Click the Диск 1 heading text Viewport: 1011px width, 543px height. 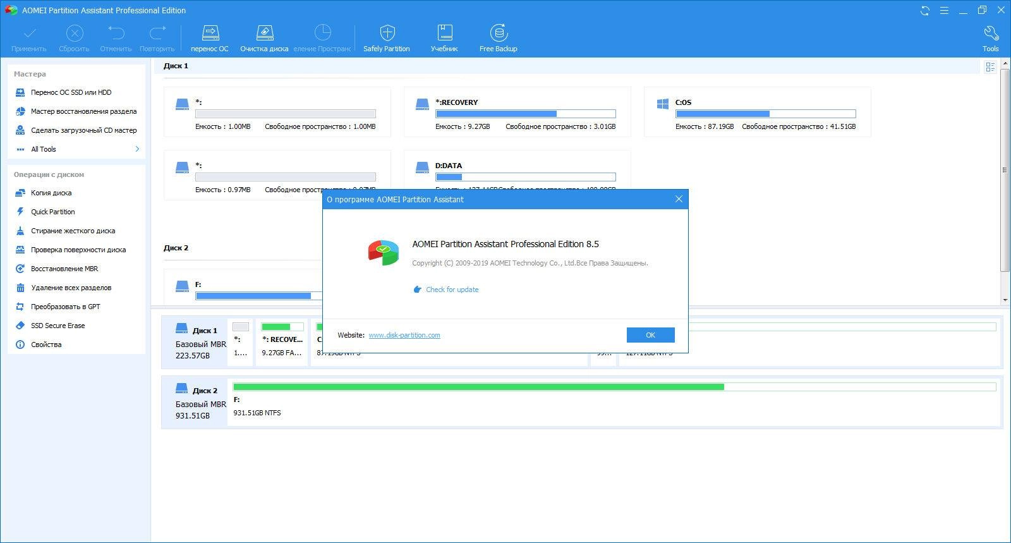pos(176,66)
